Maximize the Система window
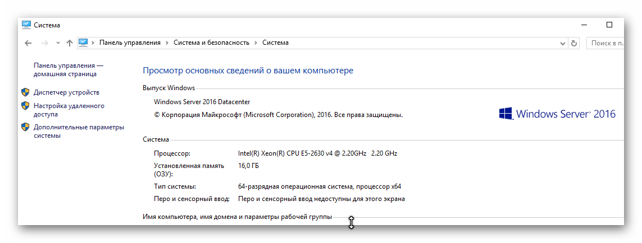The height and width of the screenshot is (243, 642). (x=609, y=25)
